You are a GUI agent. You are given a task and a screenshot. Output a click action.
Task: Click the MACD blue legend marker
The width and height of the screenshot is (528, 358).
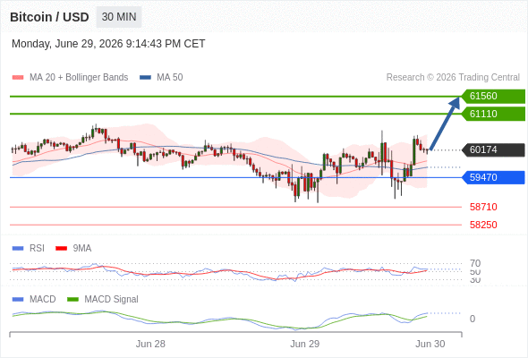point(18,300)
